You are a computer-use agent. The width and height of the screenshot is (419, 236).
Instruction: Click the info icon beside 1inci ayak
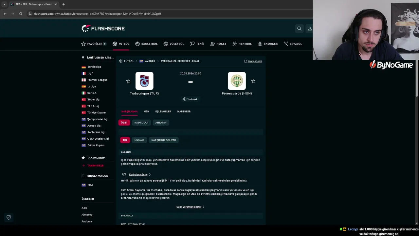coord(185,99)
